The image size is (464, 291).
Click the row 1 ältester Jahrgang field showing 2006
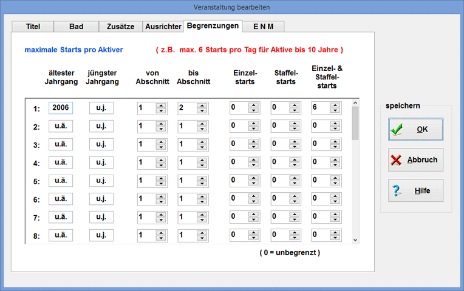coord(61,108)
